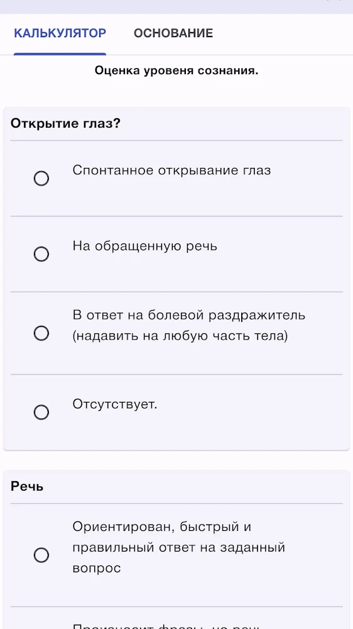This screenshot has width=353, height=629.
Task: Select radio circle for Спонтанное открывание глаз
Action: (x=41, y=179)
